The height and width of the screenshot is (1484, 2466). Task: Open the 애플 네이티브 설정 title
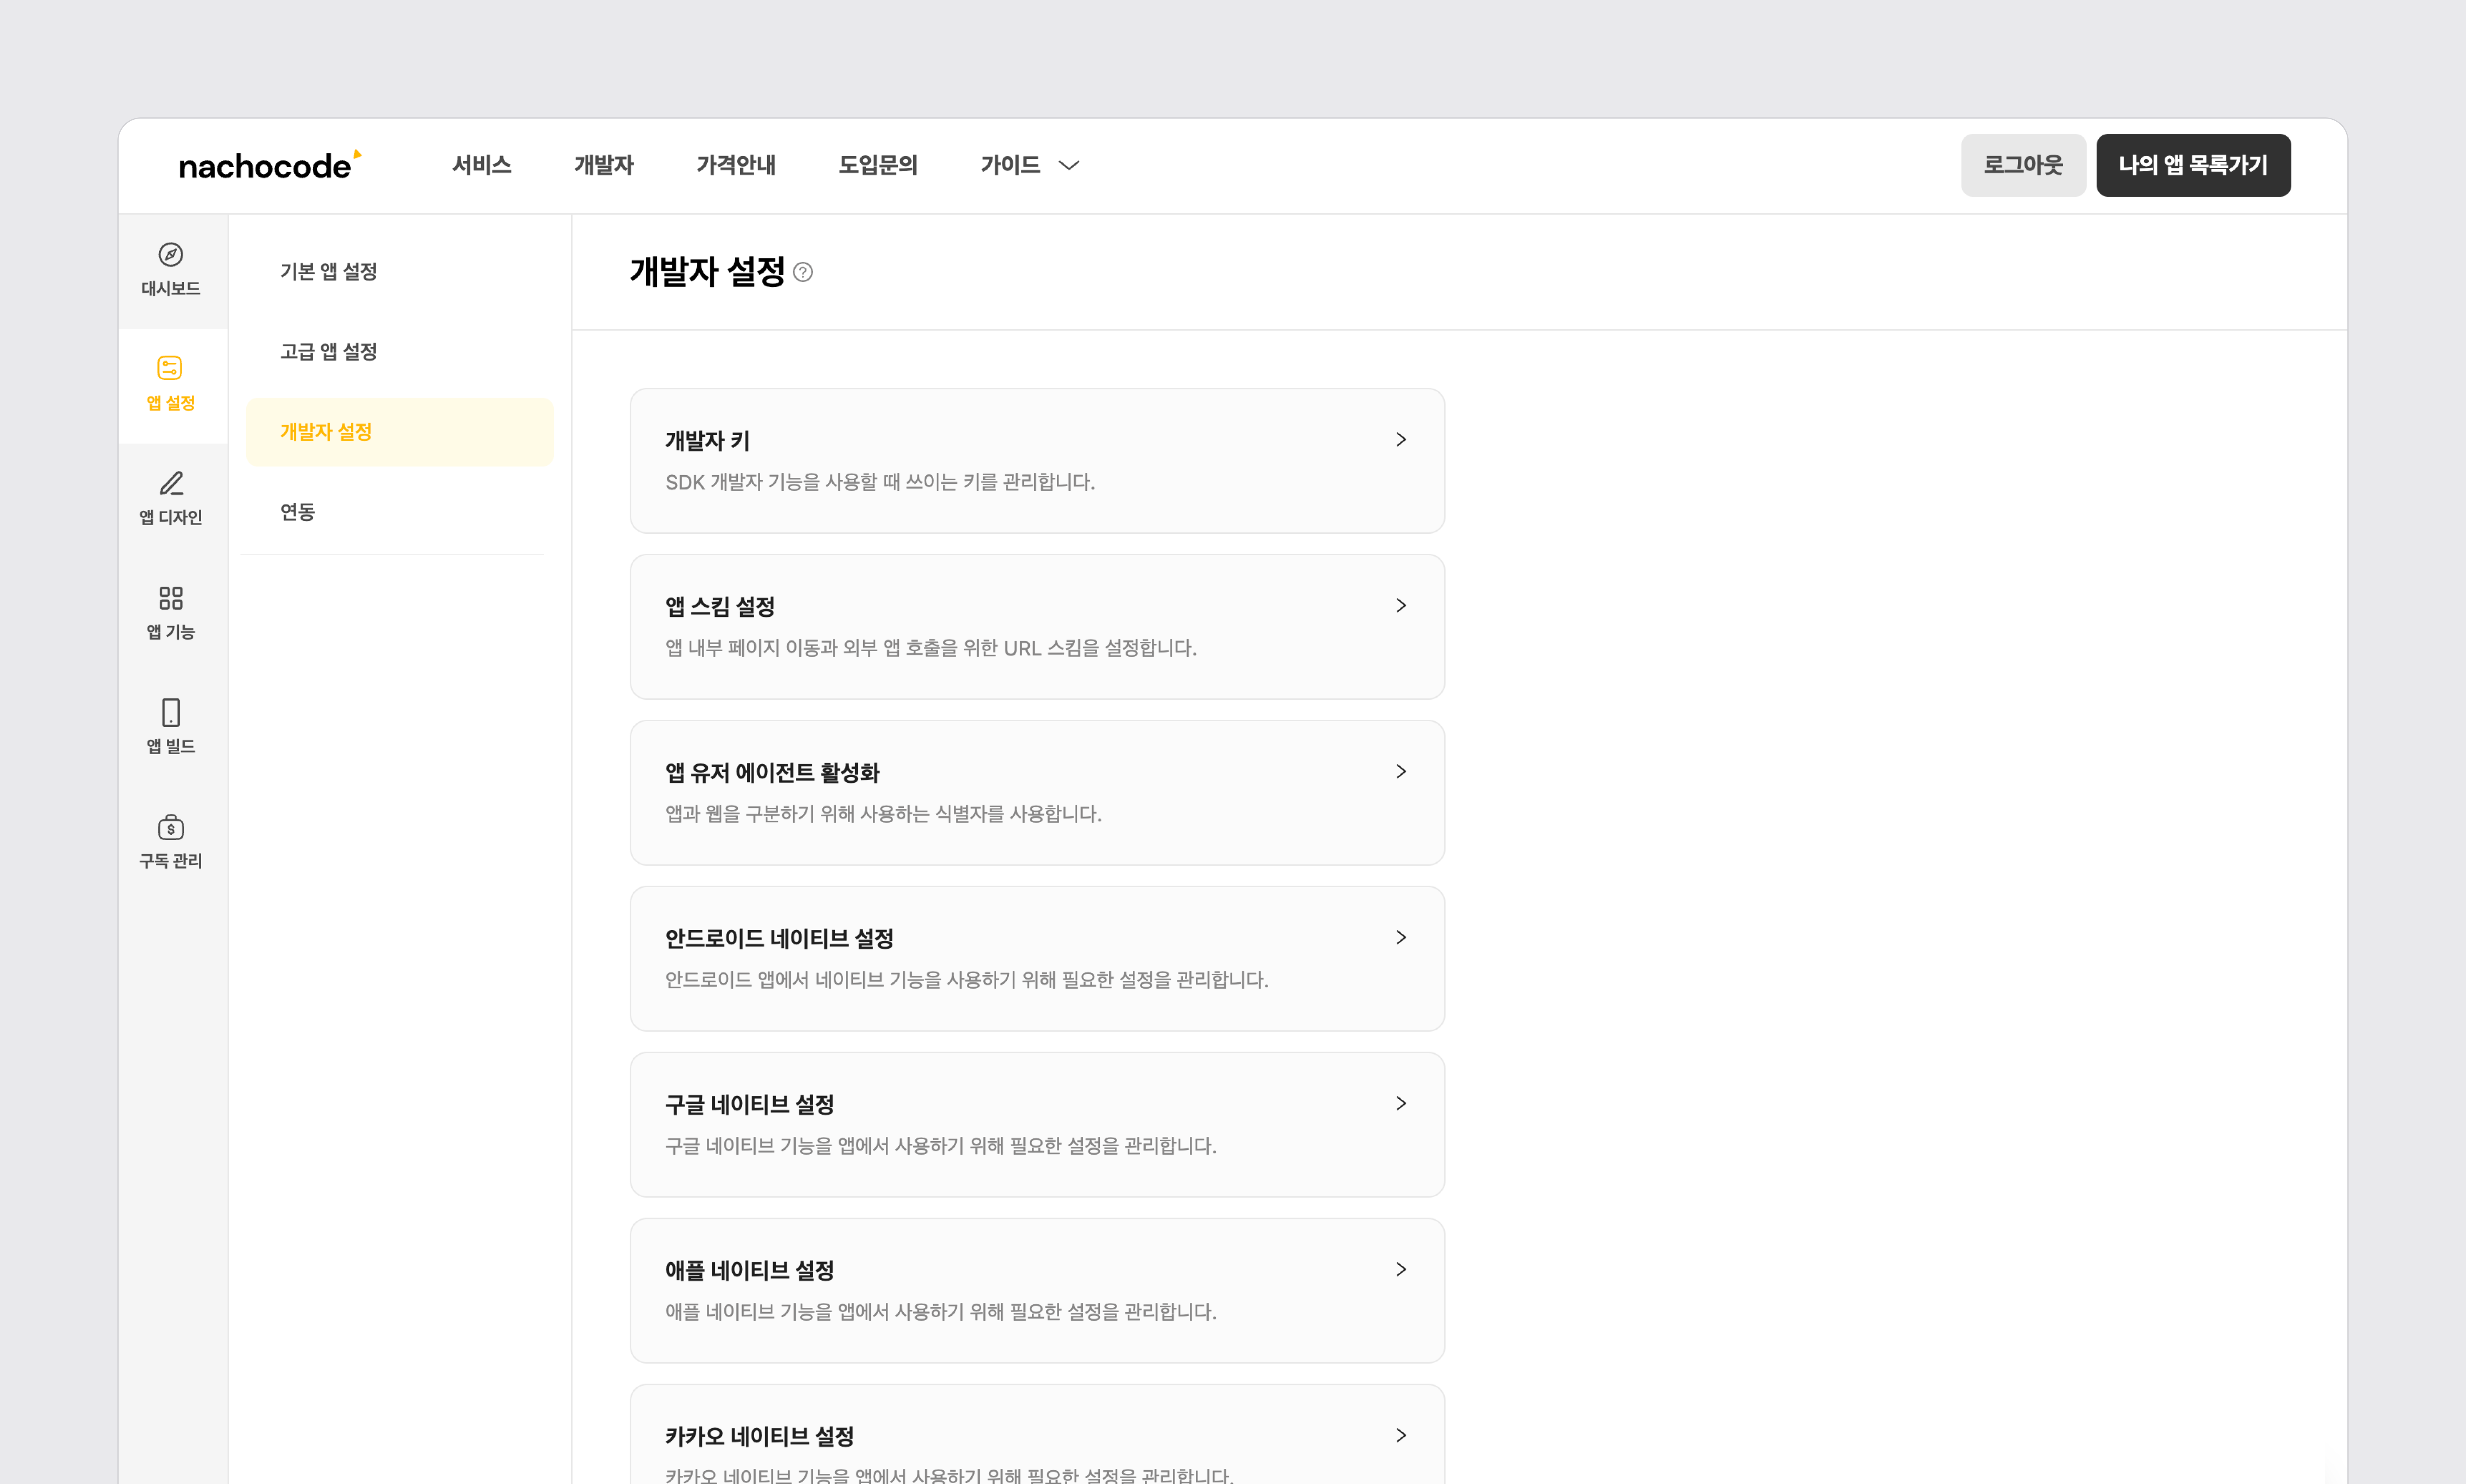(x=750, y=1271)
